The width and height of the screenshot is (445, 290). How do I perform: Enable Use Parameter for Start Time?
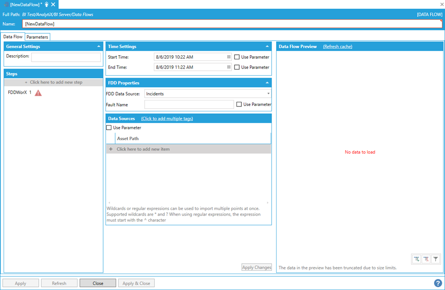(237, 57)
